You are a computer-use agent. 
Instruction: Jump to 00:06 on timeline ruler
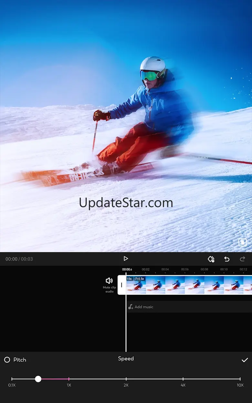(185, 269)
